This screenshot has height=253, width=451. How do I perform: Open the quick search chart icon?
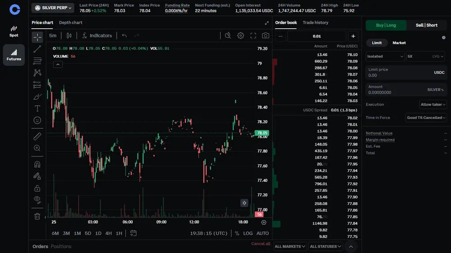228,36
